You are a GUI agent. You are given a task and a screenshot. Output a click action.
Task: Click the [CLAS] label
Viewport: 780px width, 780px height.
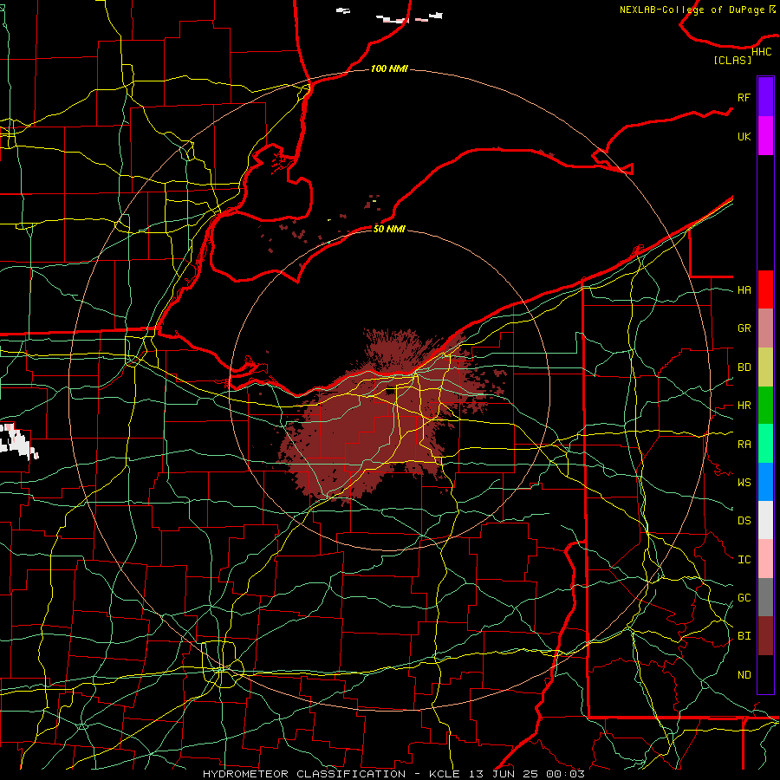(x=732, y=60)
